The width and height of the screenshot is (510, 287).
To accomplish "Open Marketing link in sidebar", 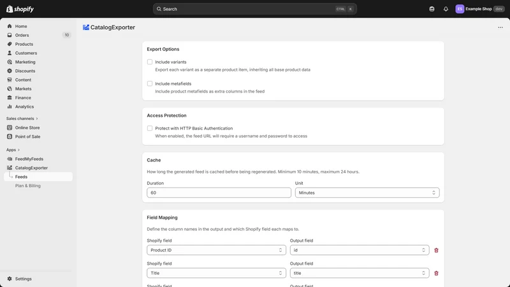I will click(x=25, y=62).
